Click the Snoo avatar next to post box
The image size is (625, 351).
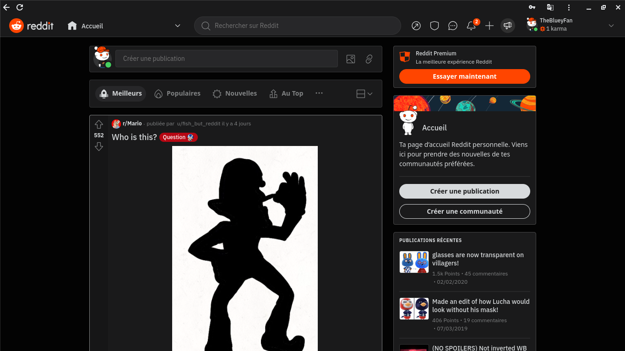tap(103, 57)
